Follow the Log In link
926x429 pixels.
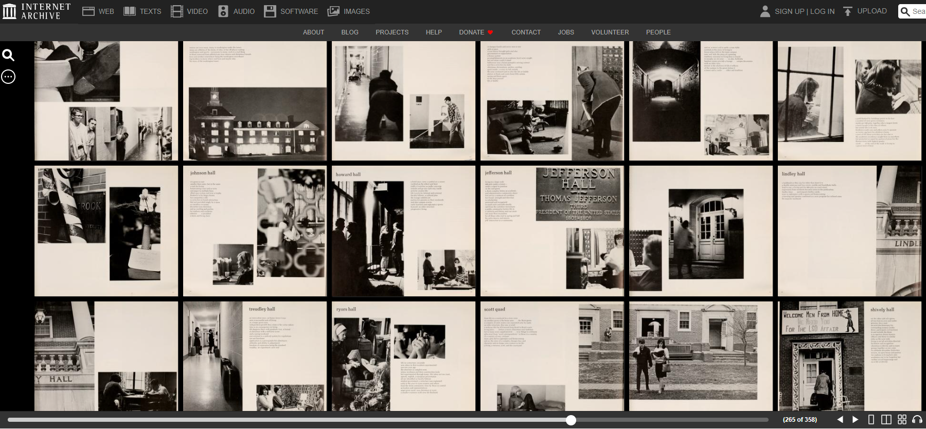[823, 11]
